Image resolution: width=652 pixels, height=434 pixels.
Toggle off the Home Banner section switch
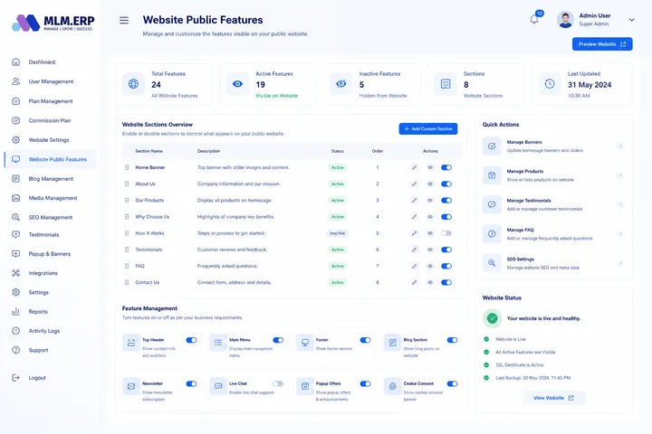pyautogui.click(x=446, y=167)
